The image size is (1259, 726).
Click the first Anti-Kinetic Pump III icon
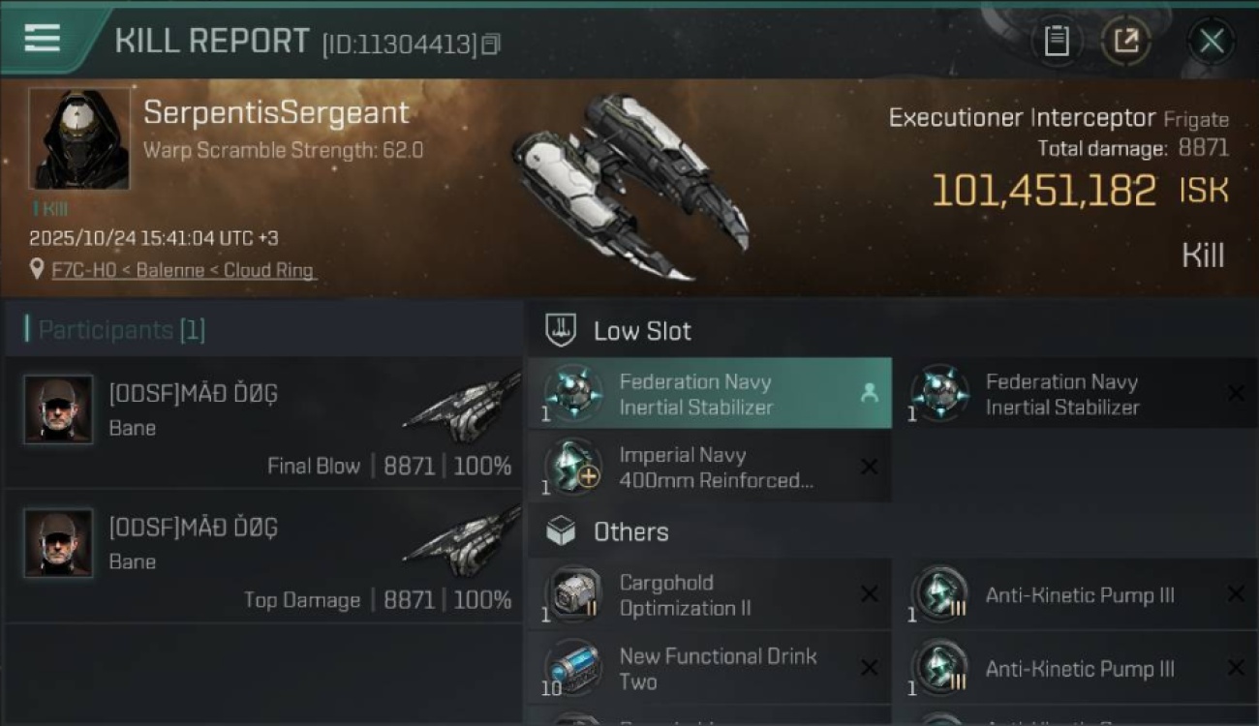tap(939, 595)
